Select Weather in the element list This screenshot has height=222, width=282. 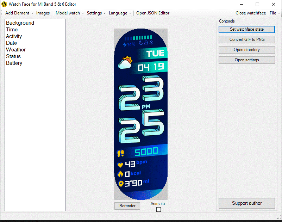pyautogui.click(x=16, y=50)
